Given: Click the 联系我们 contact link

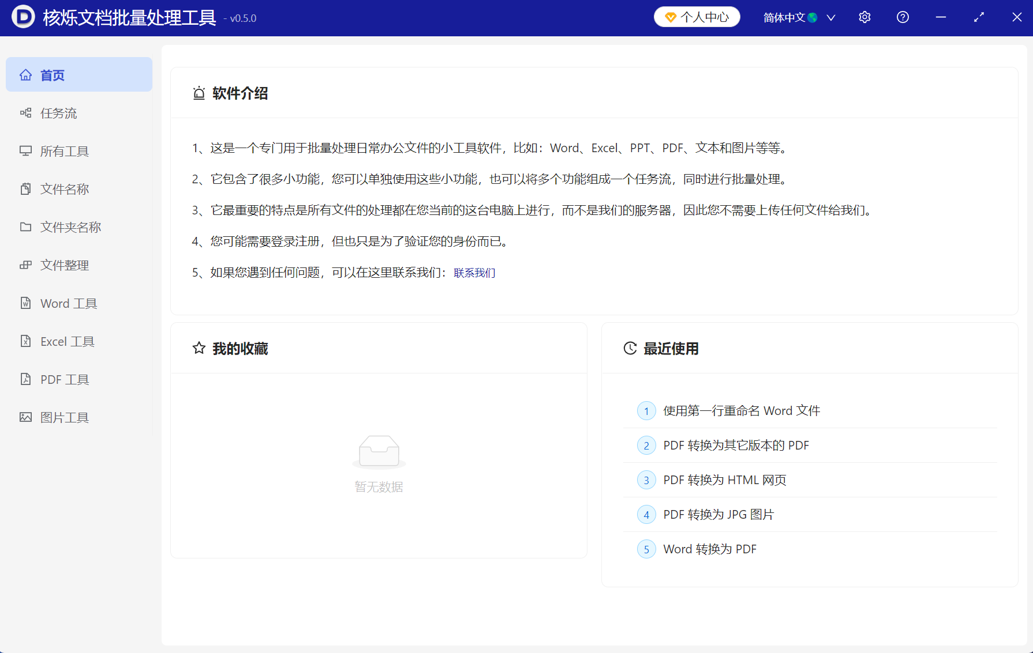Looking at the screenshot, I should point(474,272).
